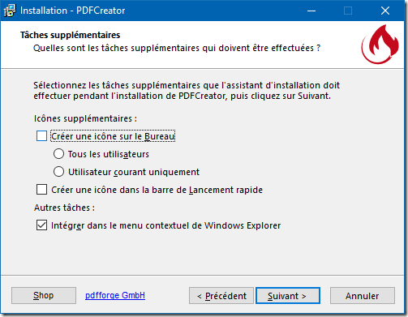
Task: Click the 'Créer une icône sur le Bureau' label
Action: [113, 136]
